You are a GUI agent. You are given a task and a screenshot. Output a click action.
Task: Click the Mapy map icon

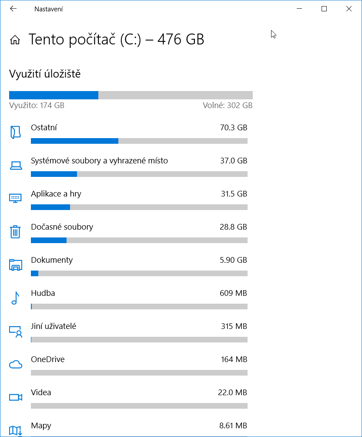(x=16, y=430)
